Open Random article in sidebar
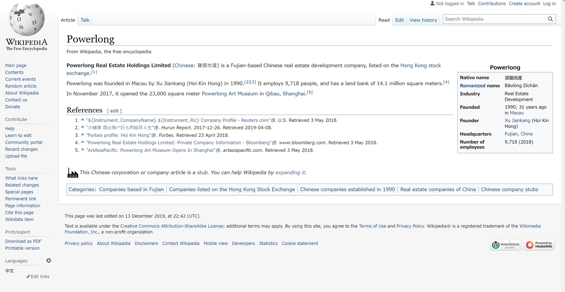565x292 pixels. click(21, 86)
